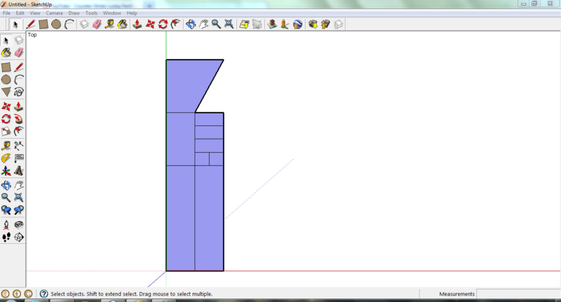Select the Pencil line tool in top toolbar
The height and width of the screenshot is (302, 561).
point(30,24)
